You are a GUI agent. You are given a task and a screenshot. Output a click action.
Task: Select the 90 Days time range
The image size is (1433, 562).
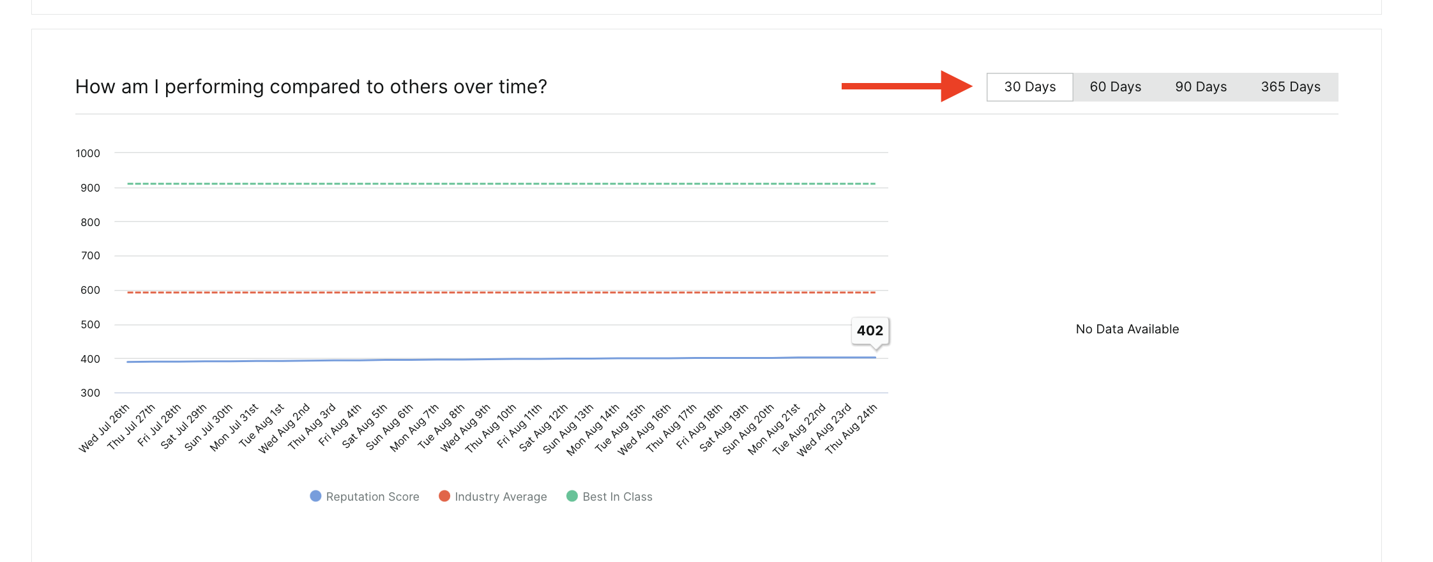click(x=1201, y=86)
